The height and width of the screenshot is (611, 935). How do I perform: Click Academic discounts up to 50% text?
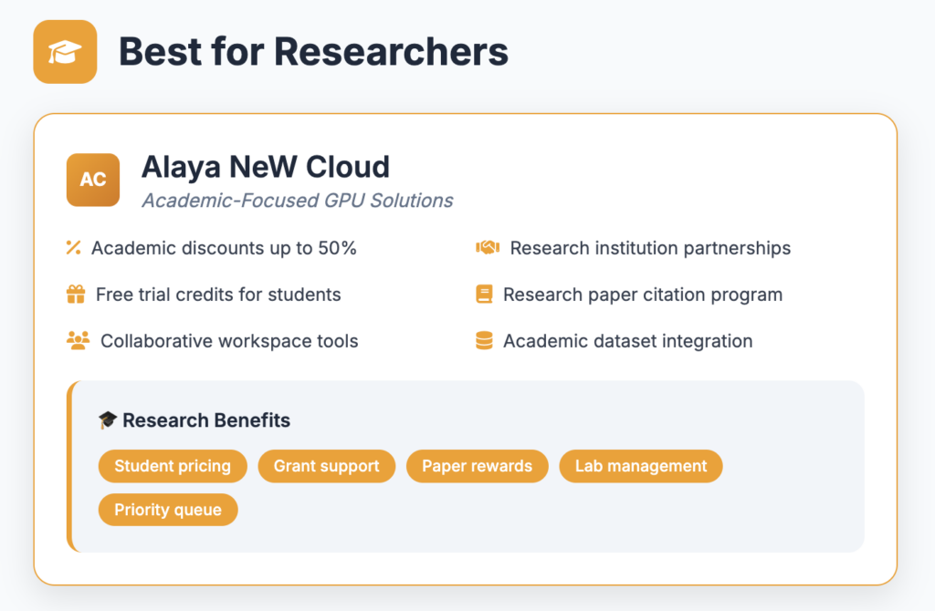click(x=224, y=248)
